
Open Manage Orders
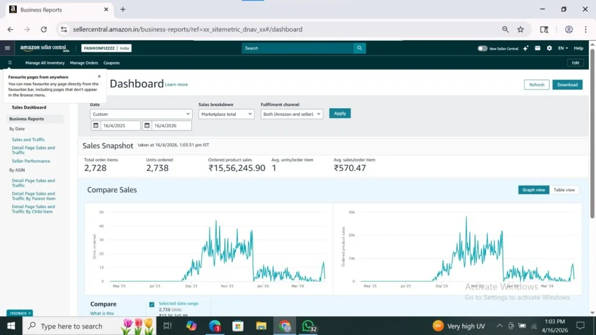pyautogui.click(x=84, y=63)
